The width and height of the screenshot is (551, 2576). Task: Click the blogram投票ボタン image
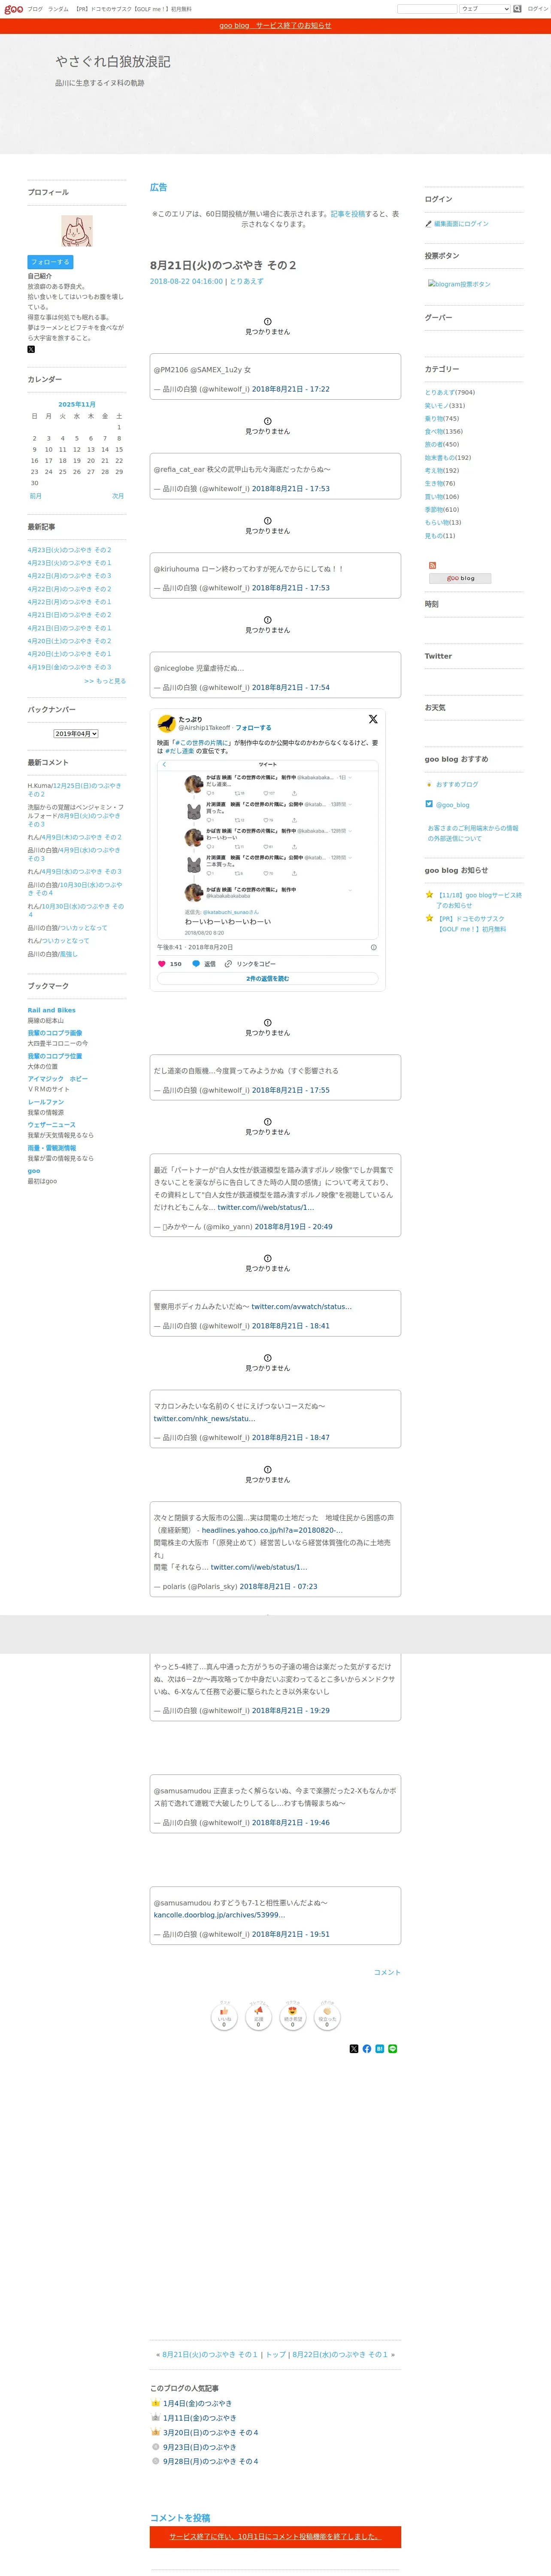tap(459, 284)
